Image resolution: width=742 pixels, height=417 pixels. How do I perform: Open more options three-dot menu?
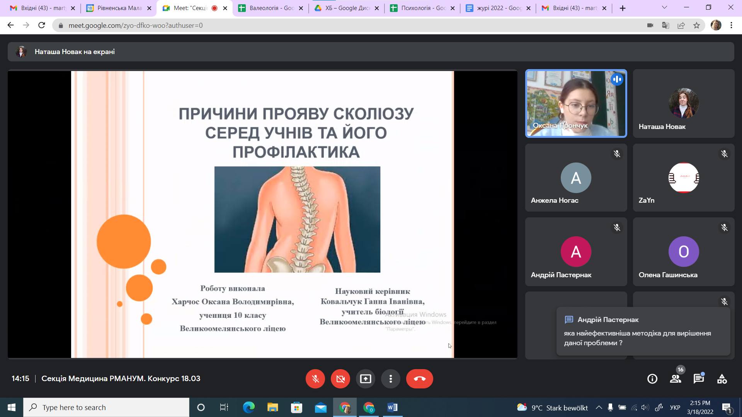[391, 379]
